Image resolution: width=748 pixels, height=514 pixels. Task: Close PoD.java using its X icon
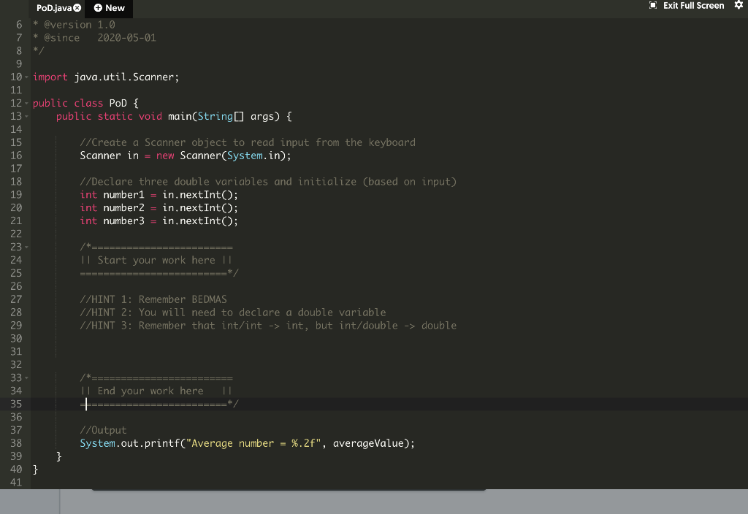pyautogui.click(x=77, y=8)
